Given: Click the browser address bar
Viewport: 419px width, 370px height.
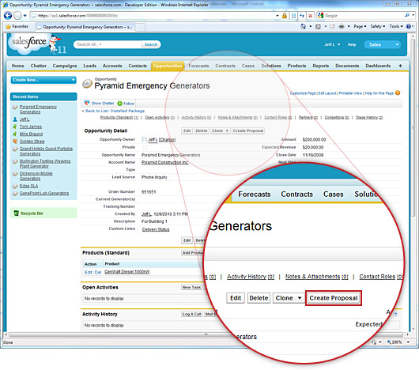Looking at the screenshot, I should pyautogui.click(x=153, y=16).
